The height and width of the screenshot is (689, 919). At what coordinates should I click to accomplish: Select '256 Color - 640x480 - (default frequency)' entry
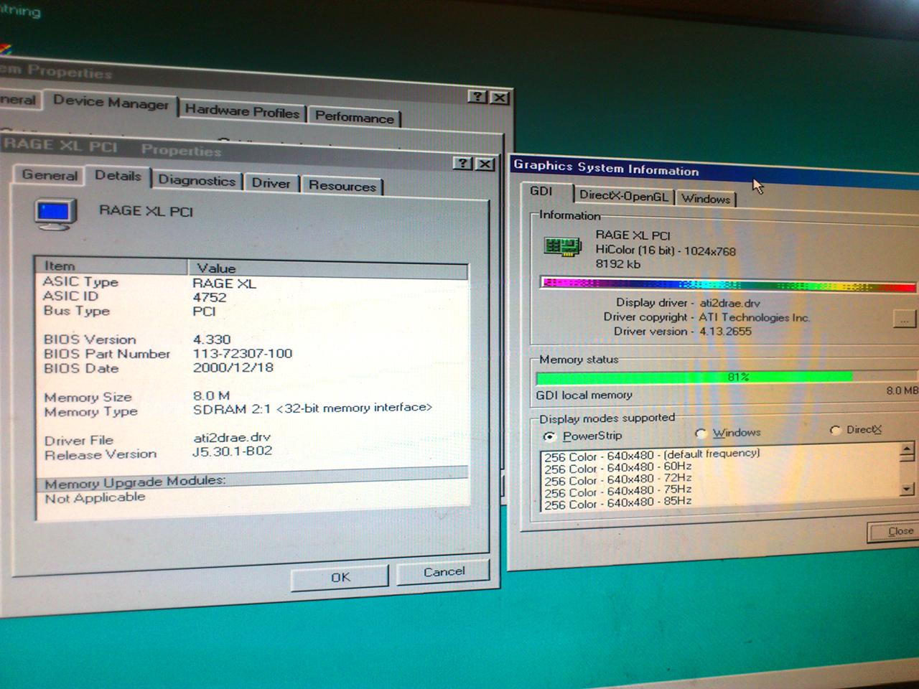click(651, 455)
